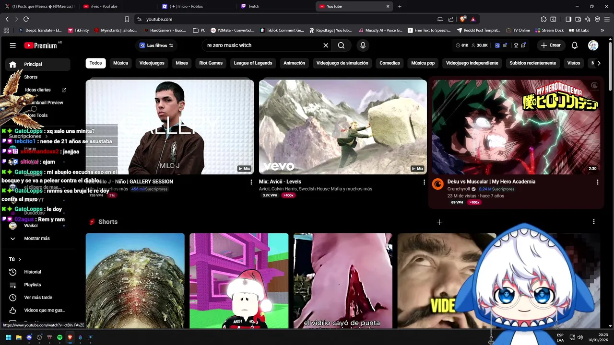614x345 pixels.
Task: Select the Videojuegos filter chip
Action: click(x=152, y=63)
